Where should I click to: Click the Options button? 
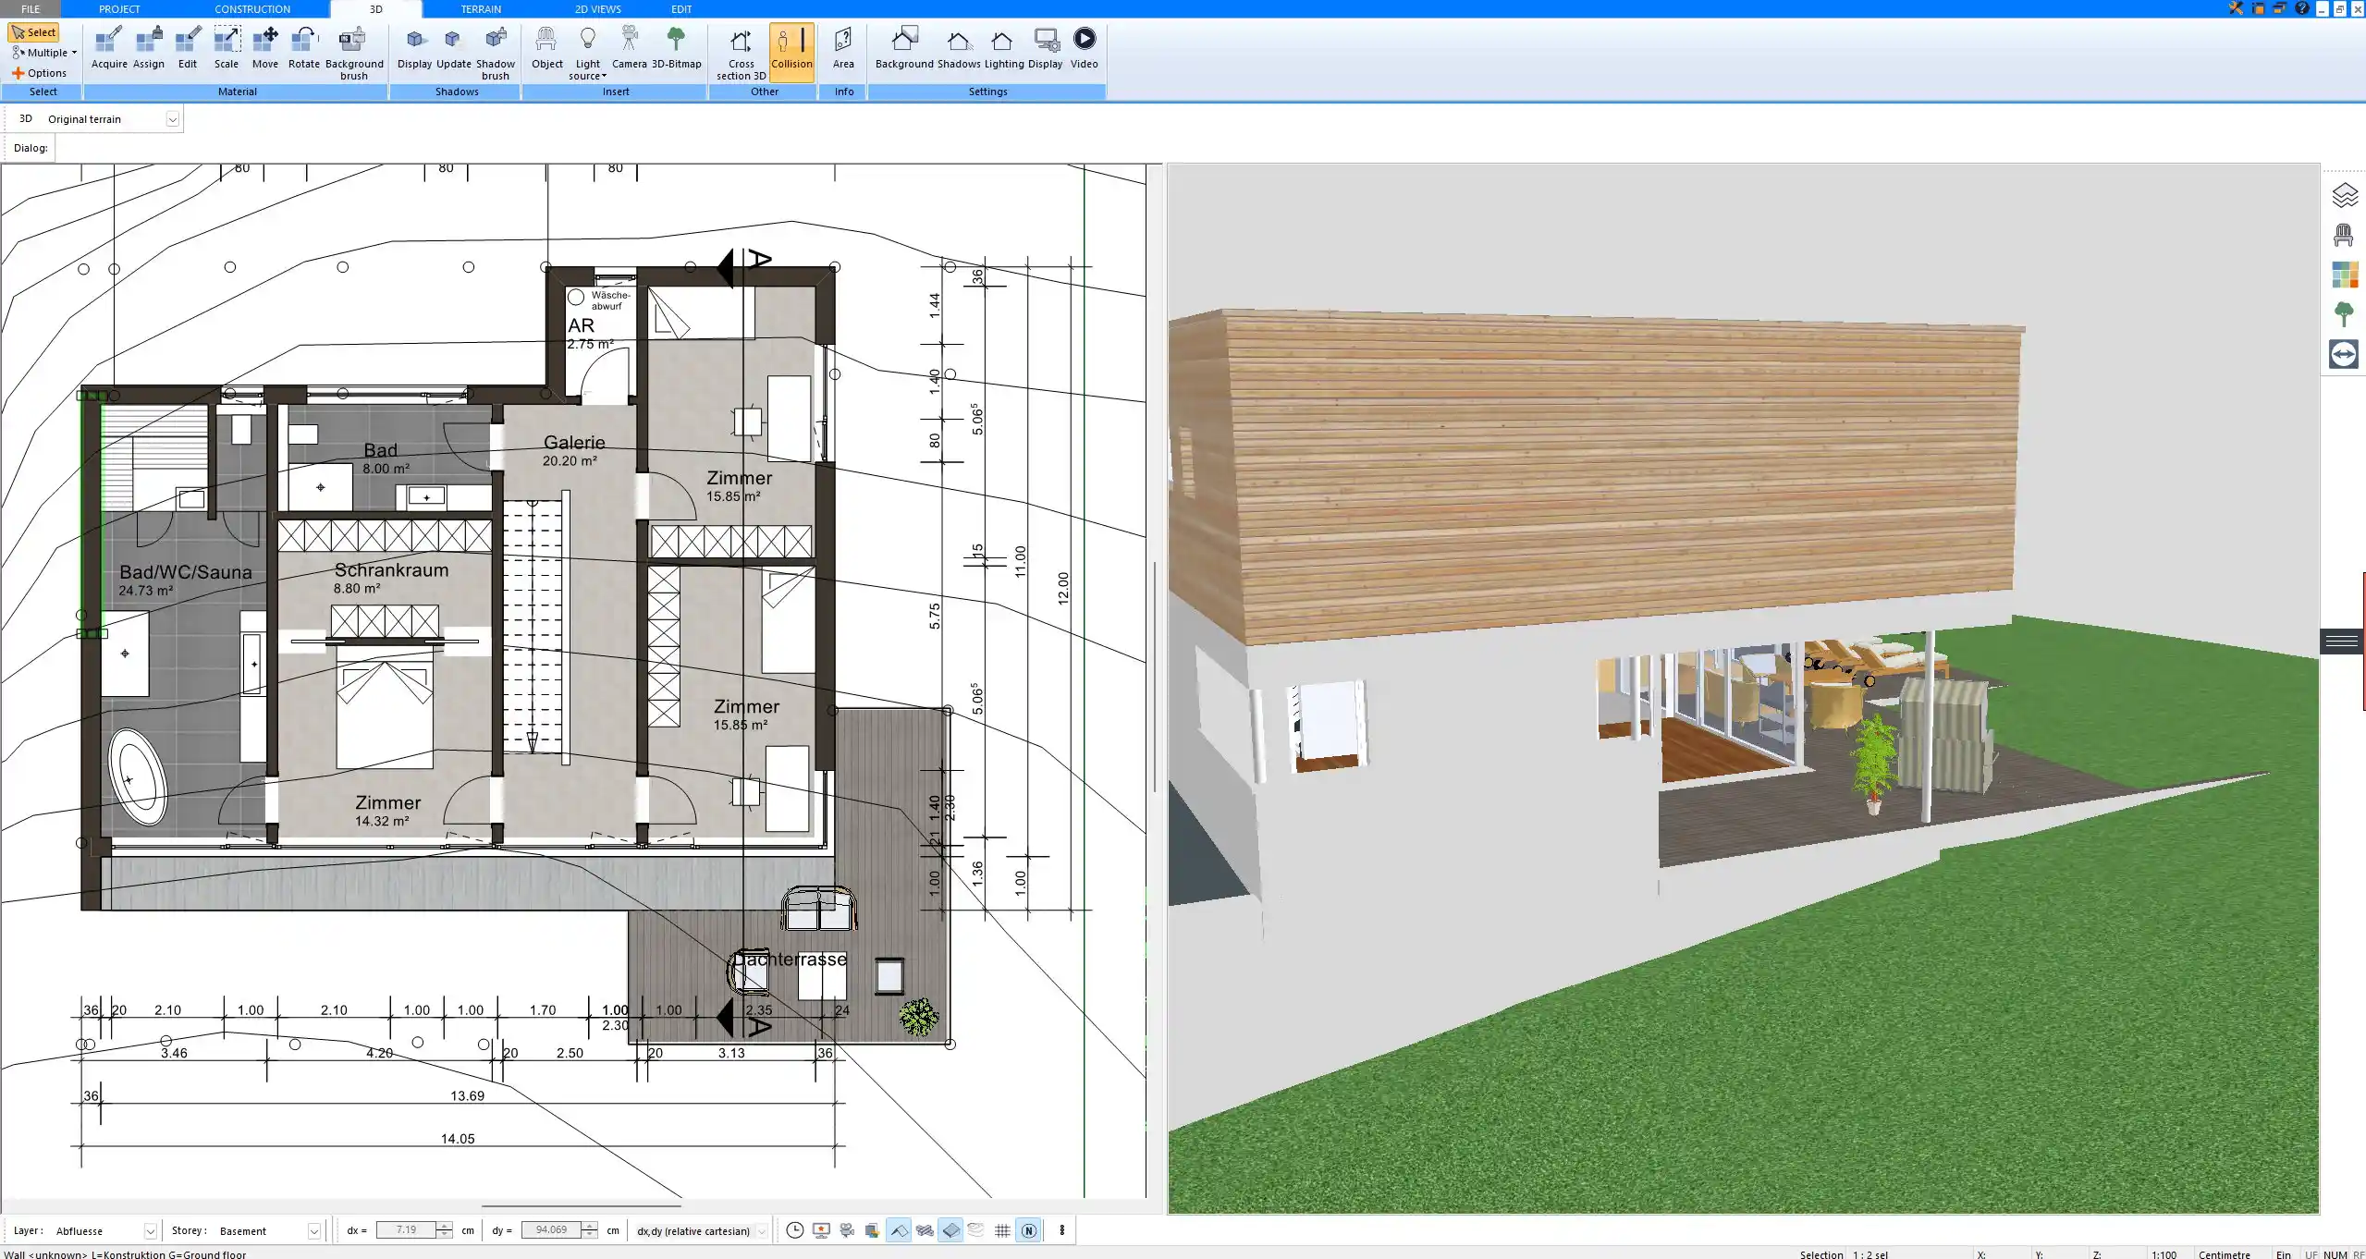(x=39, y=73)
